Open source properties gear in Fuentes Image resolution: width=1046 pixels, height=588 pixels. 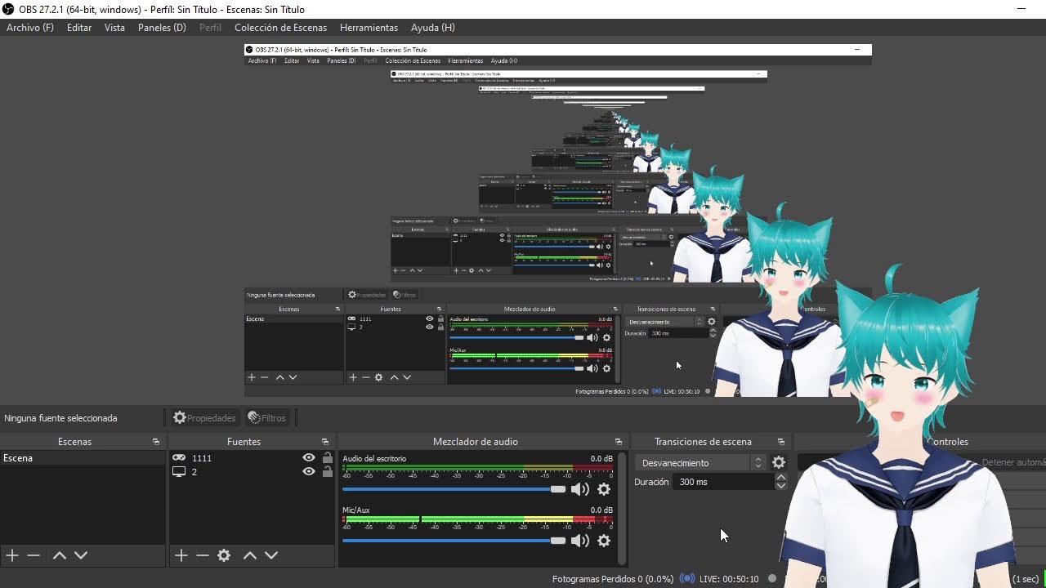[x=224, y=555]
